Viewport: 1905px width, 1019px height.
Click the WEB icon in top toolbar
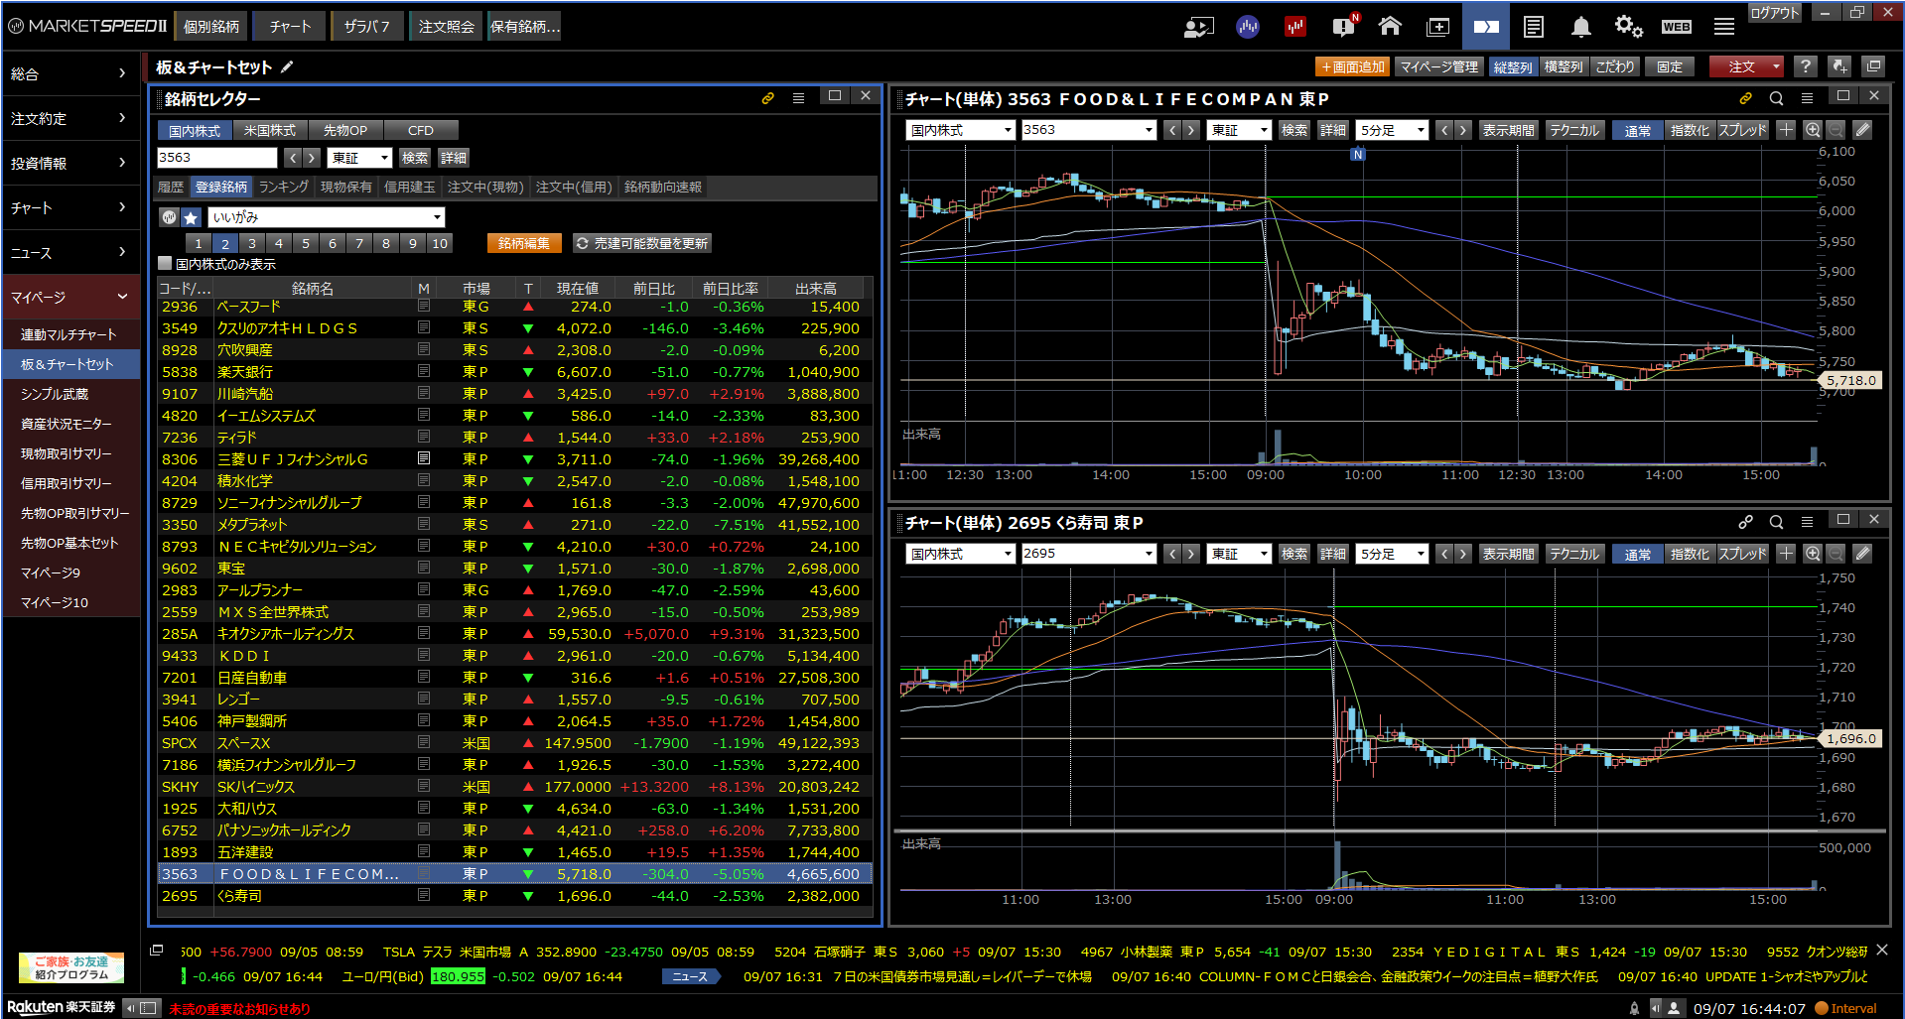click(x=1677, y=27)
